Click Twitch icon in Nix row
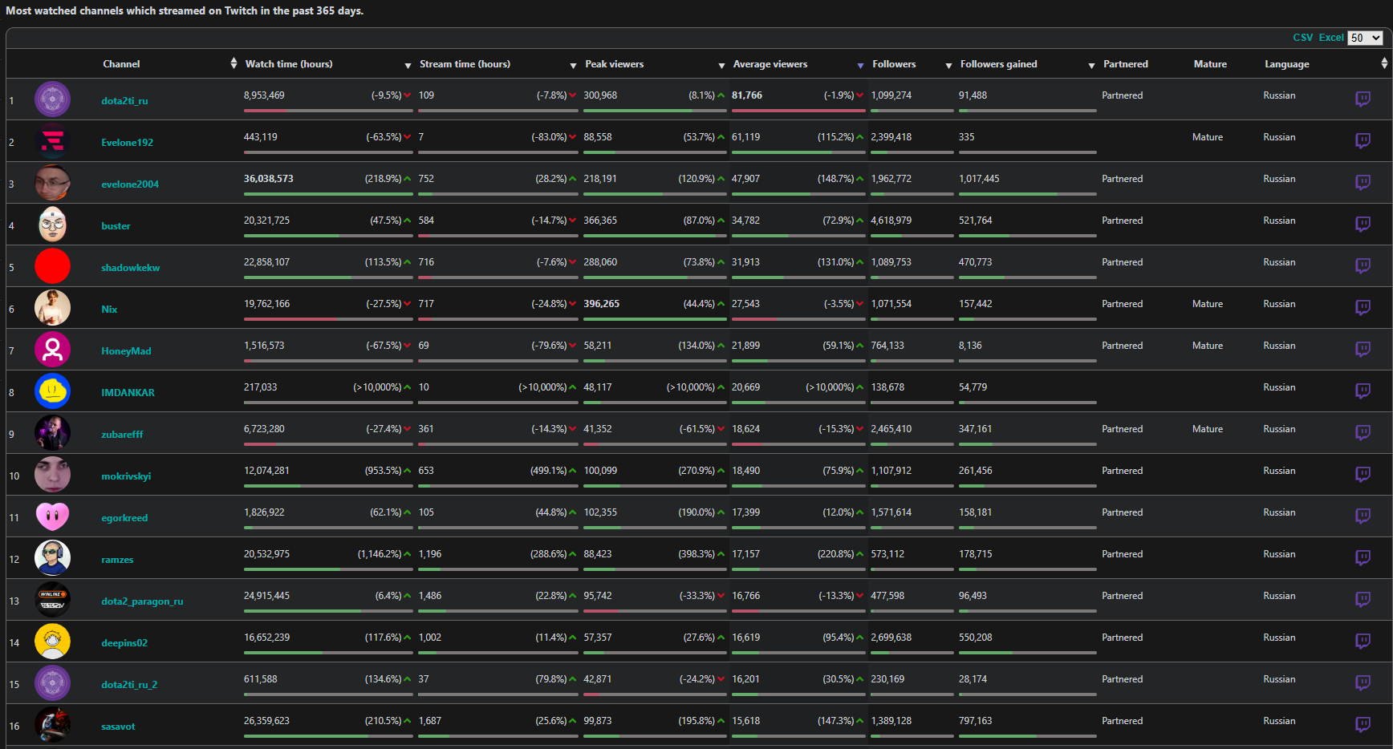The image size is (1393, 749). 1363,307
